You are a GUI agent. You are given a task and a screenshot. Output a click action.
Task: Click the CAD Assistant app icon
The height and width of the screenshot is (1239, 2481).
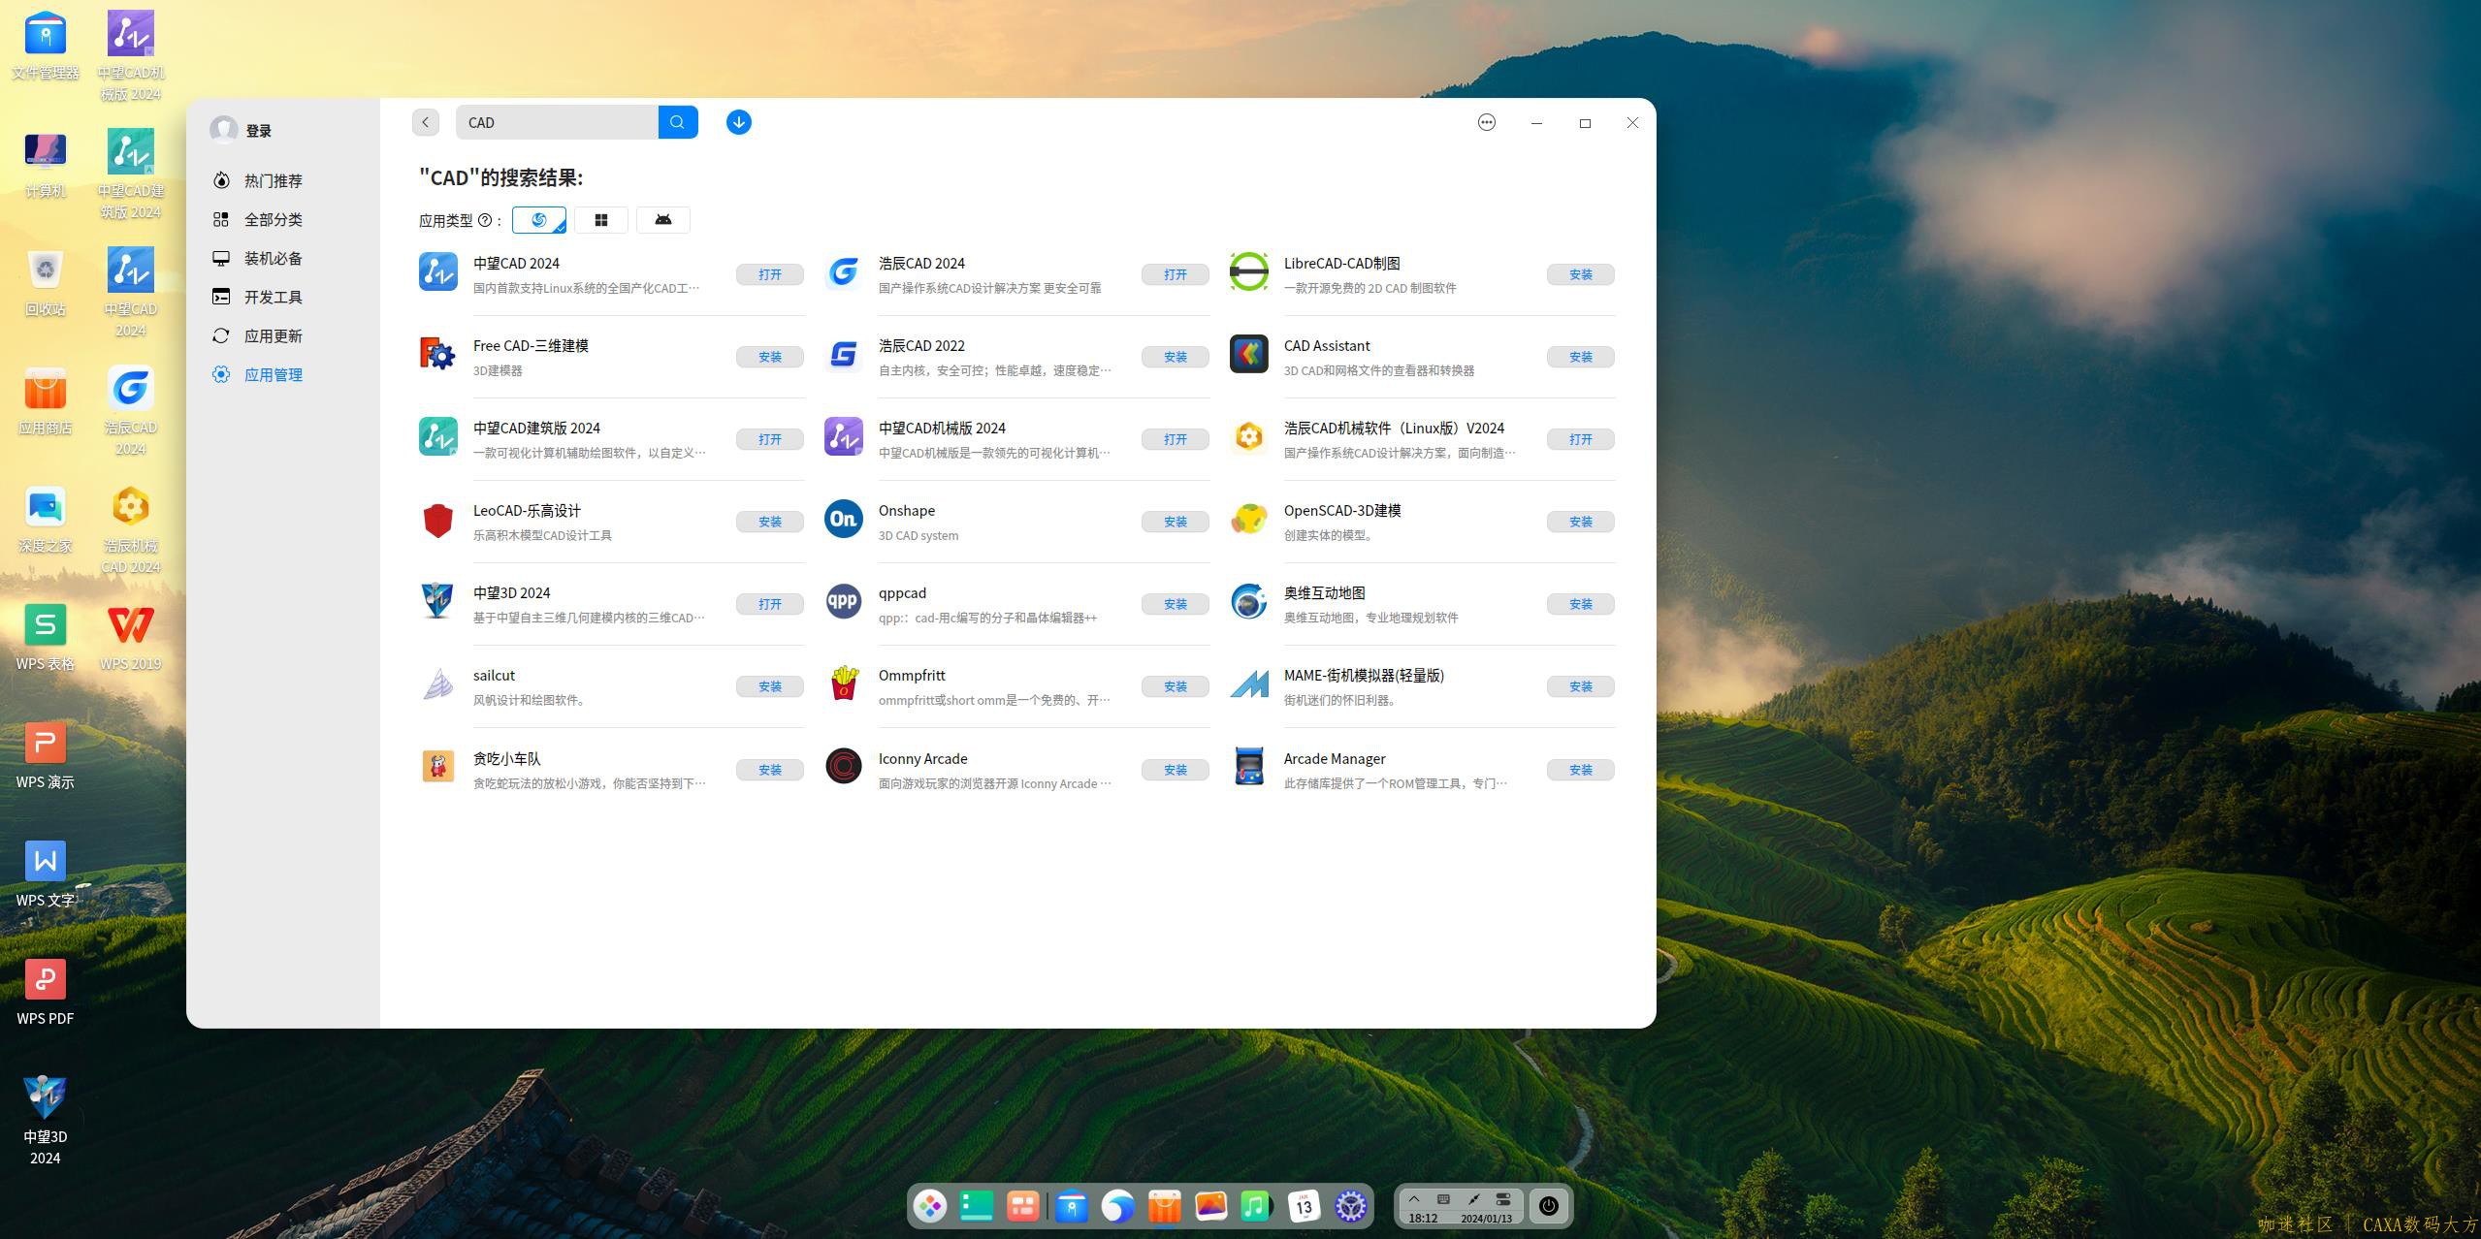pyautogui.click(x=1248, y=354)
